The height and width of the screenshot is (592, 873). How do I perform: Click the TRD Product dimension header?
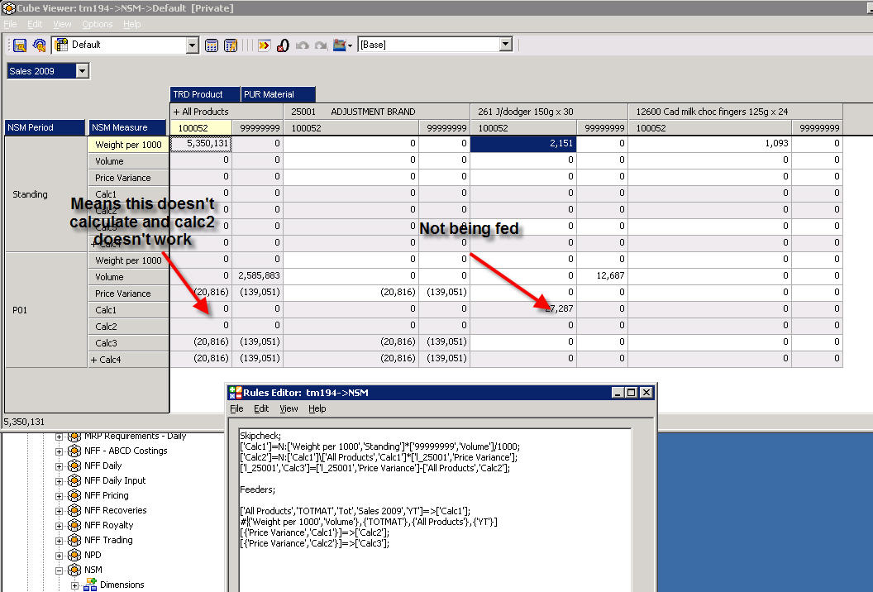205,94
